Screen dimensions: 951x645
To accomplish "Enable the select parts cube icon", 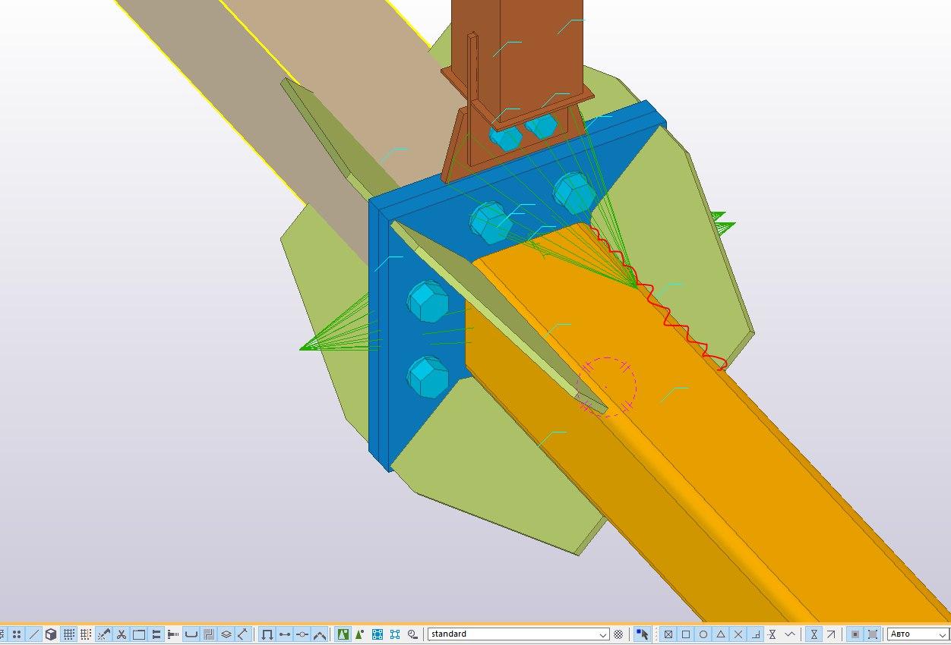I will coord(51,634).
